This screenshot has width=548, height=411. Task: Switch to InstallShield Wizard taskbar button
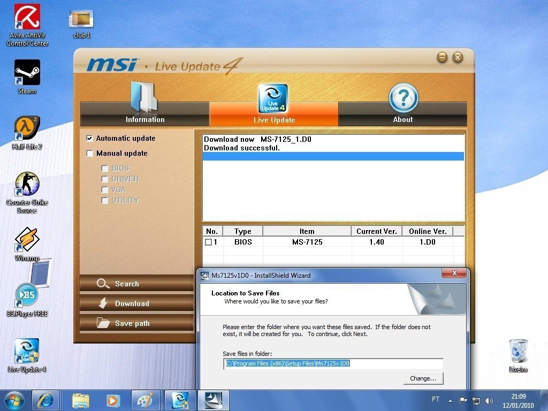(214, 400)
